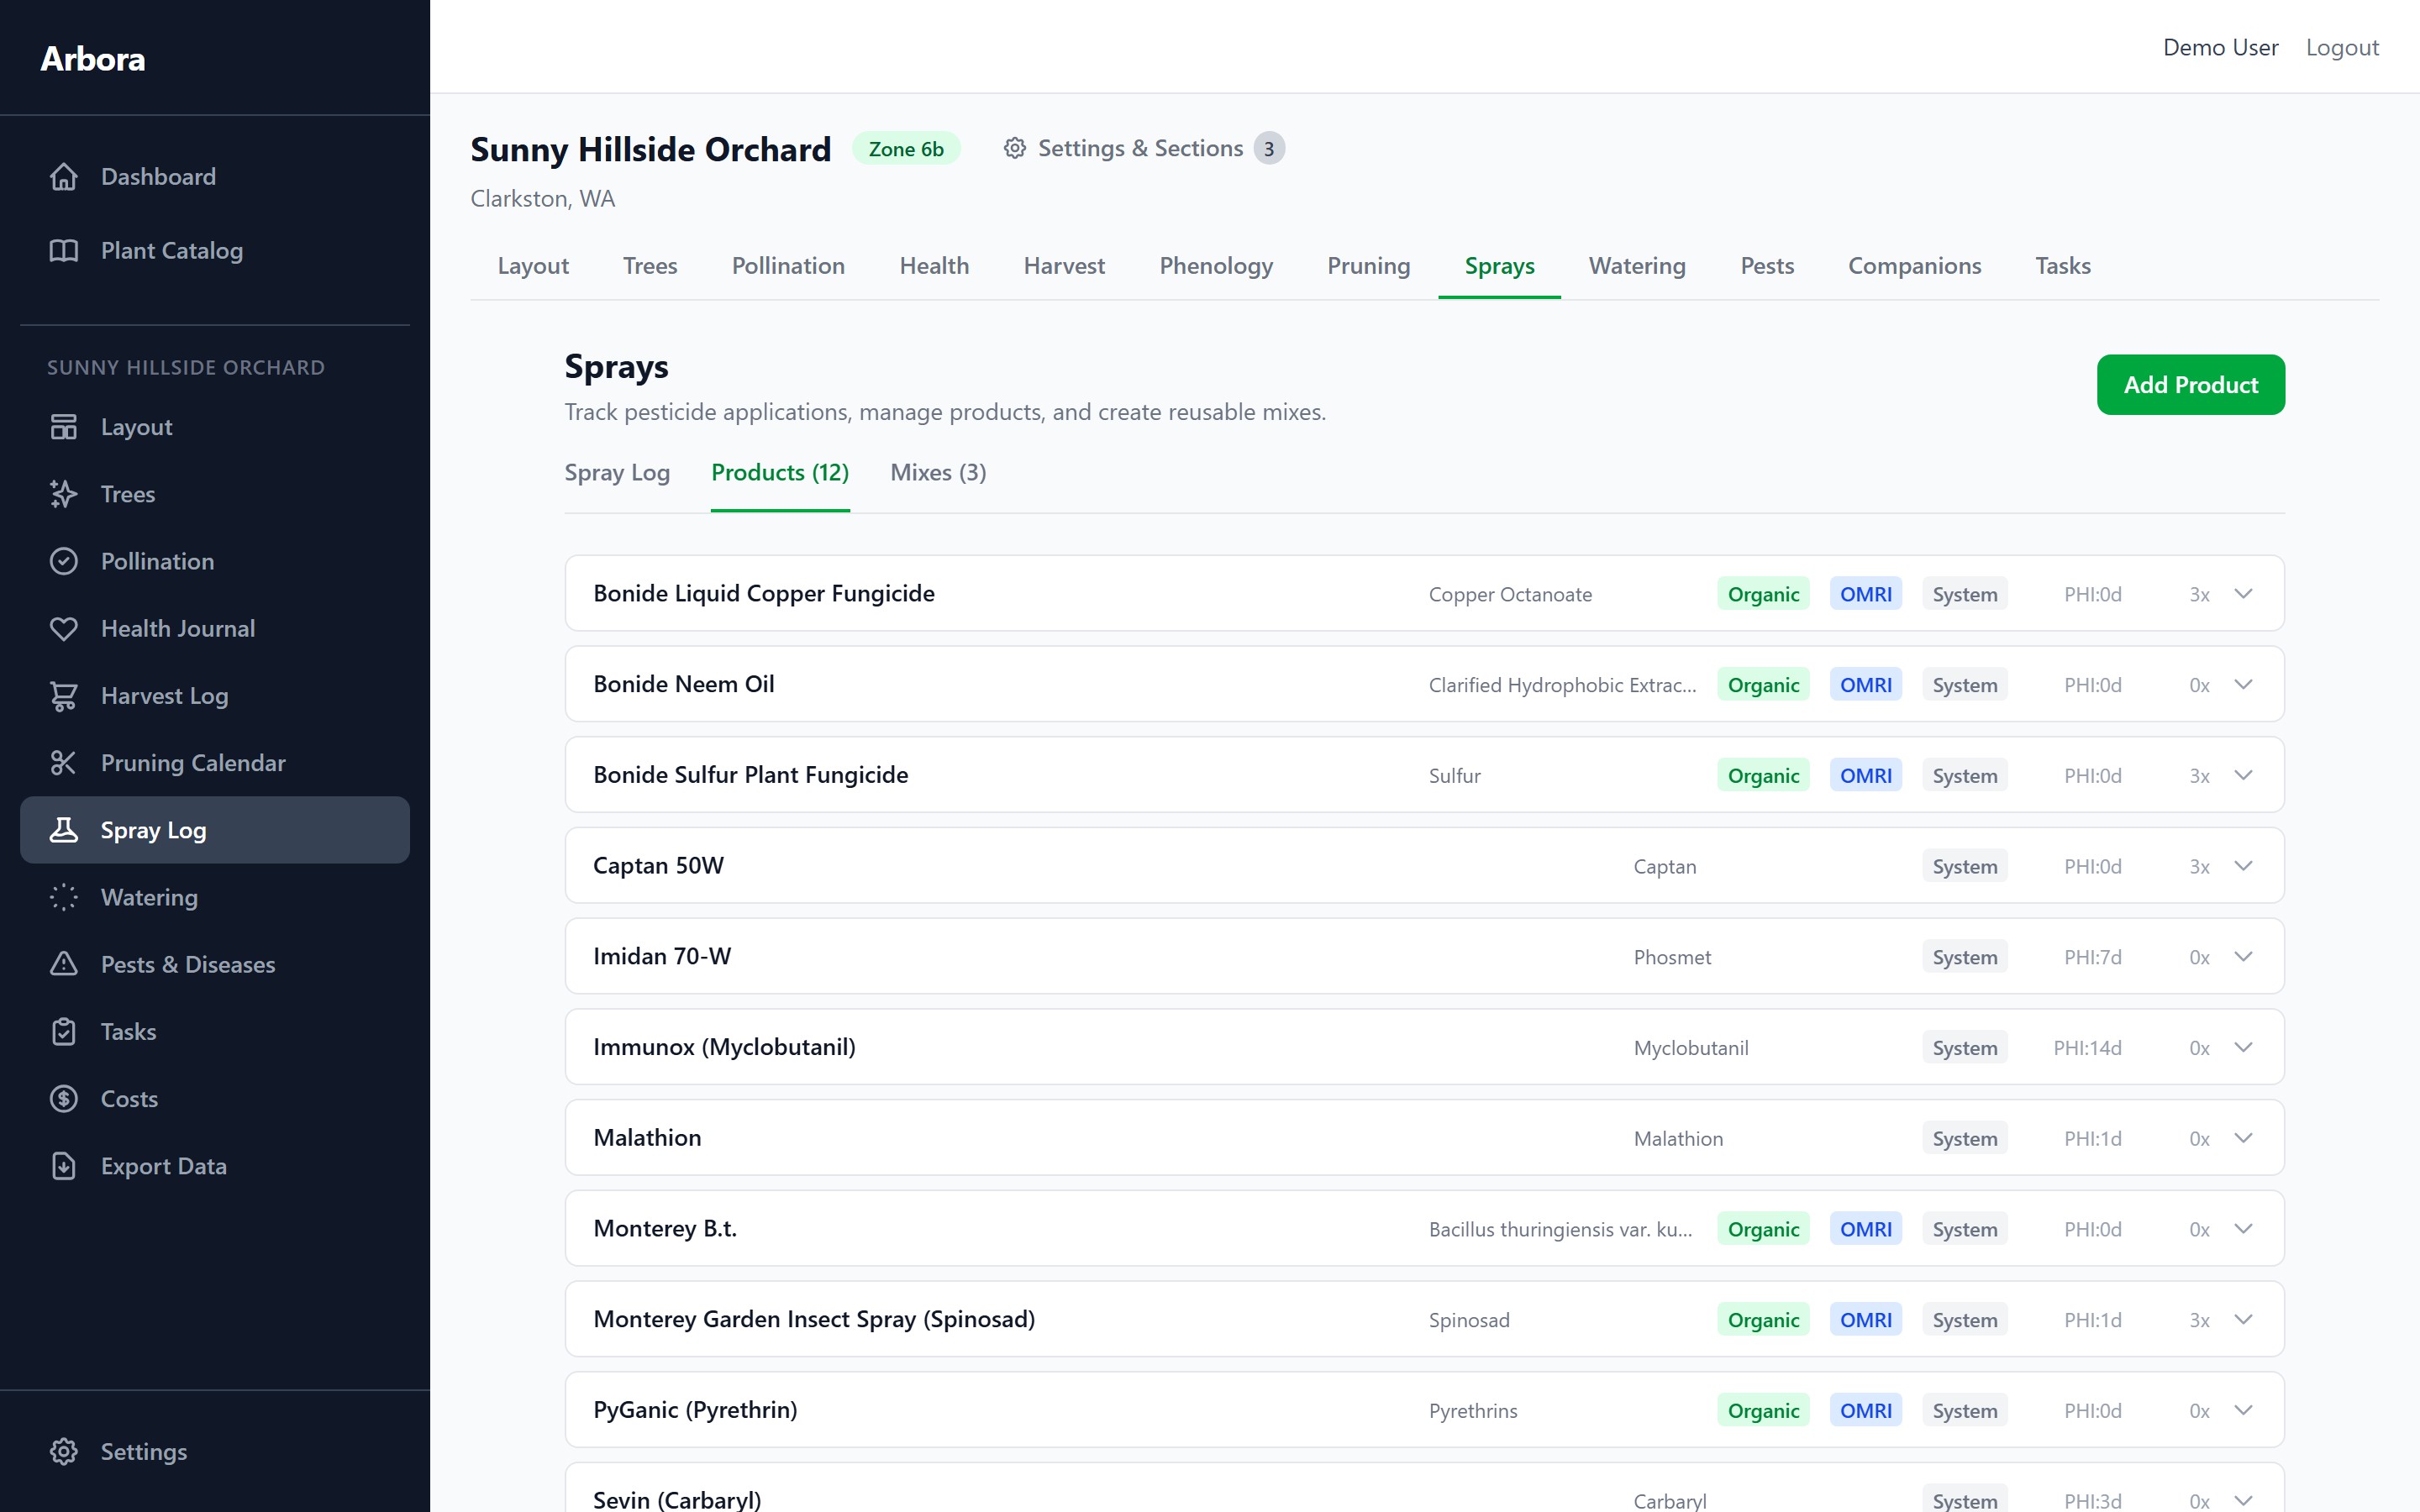Click the Watering sidebar icon
This screenshot has height=1512, width=2420.
point(64,897)
